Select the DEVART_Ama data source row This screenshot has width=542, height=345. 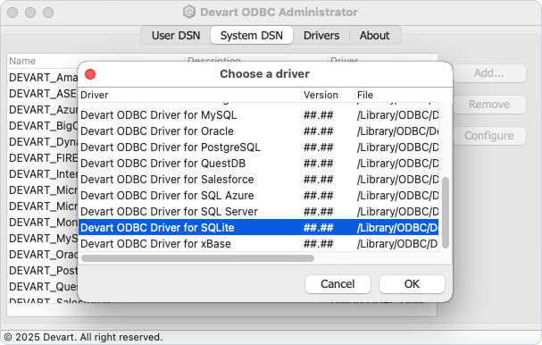[x=43, y=78]
